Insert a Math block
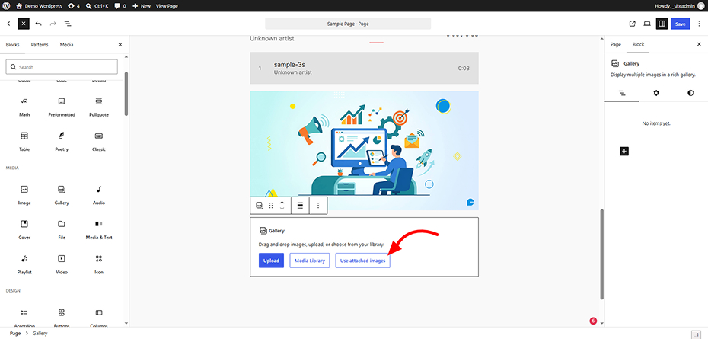The image size is (708, 339). click(x=24, y=107)
